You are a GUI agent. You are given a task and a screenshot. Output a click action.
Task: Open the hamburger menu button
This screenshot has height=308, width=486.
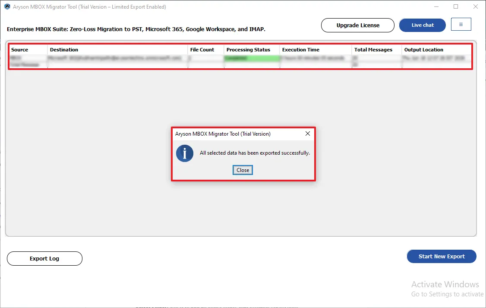(461, 24)
